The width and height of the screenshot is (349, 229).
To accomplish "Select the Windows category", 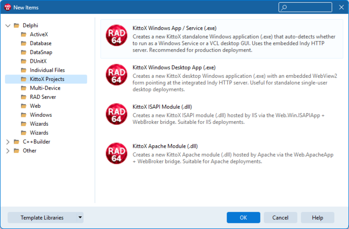I will coord(41,115).
